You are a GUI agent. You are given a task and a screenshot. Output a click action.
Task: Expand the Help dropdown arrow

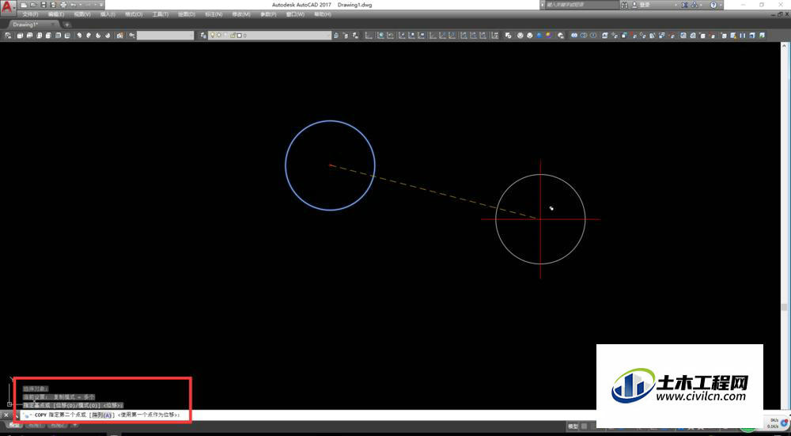tap(721, 5)
